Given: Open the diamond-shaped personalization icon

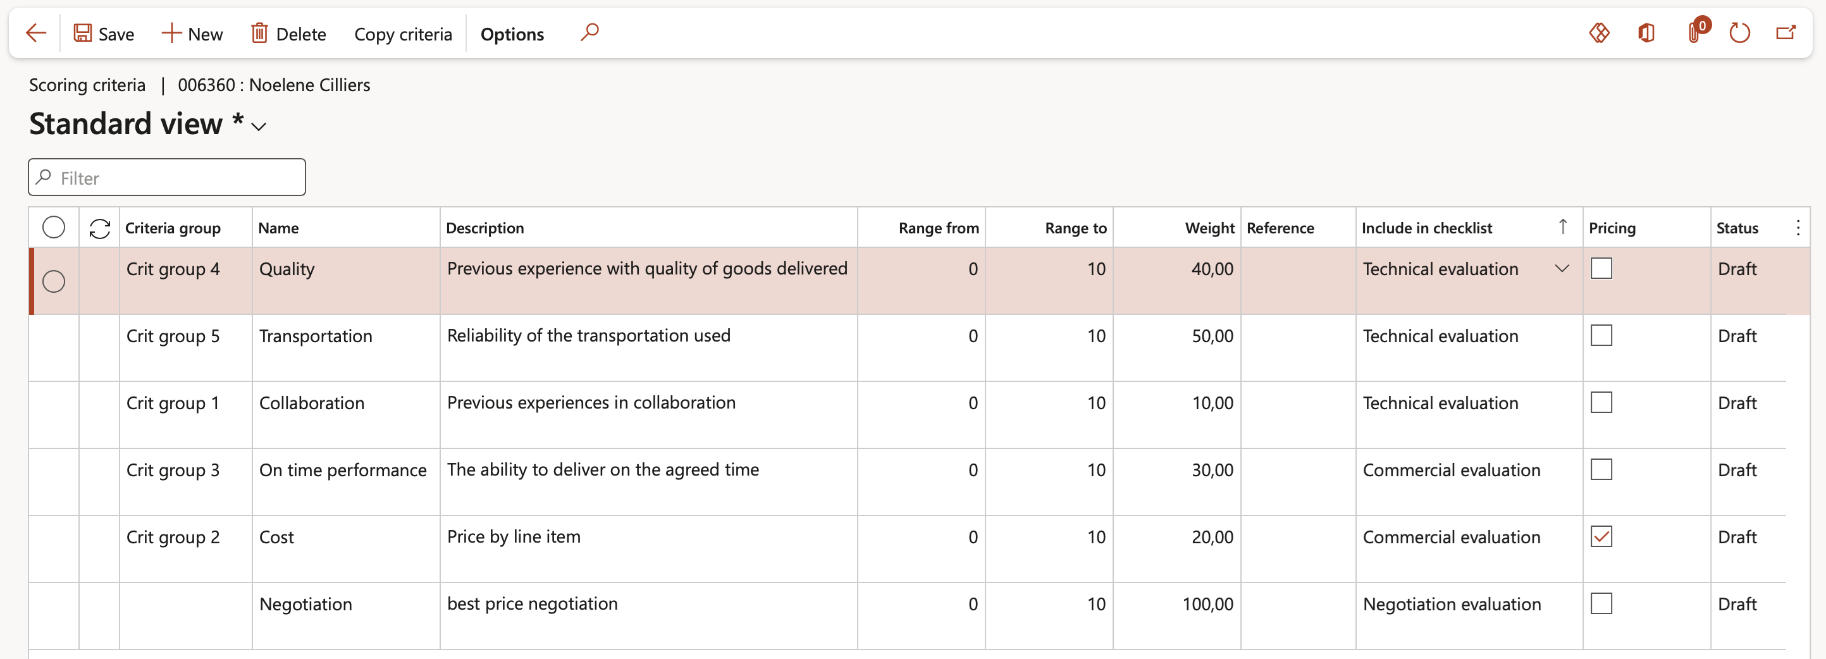Looking at the screenshot, I should tap(1598, 34).
